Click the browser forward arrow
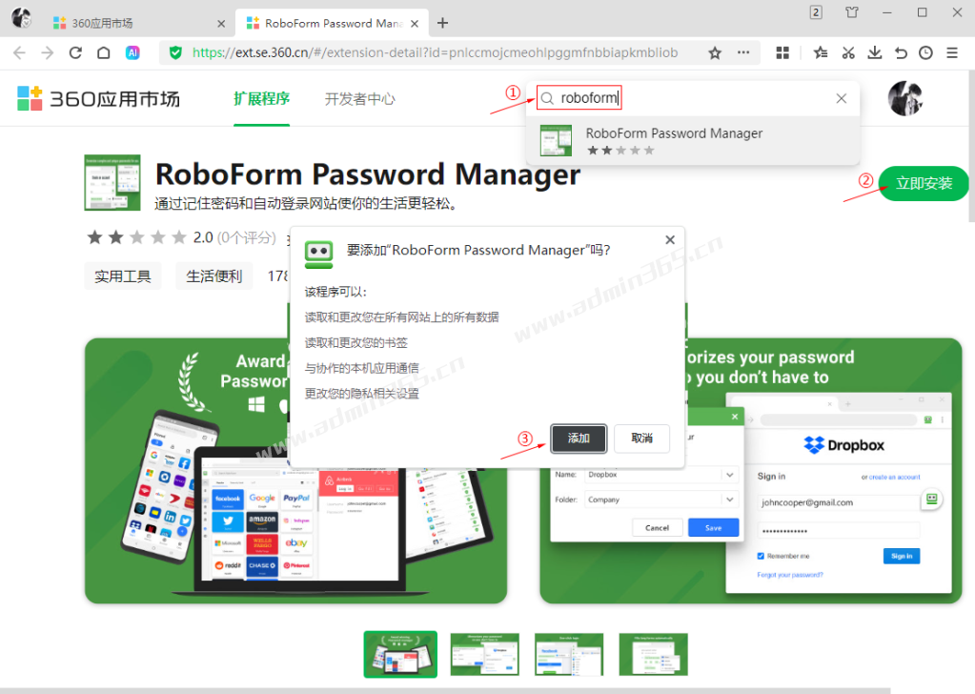This screenshot has height=694, width=975. pyautogui.click(x=48, y=52)
